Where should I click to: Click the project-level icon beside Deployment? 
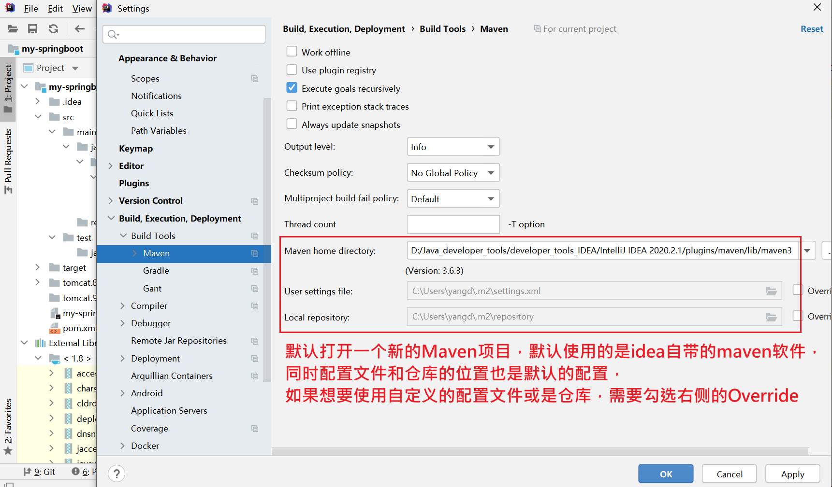(255, 359)
